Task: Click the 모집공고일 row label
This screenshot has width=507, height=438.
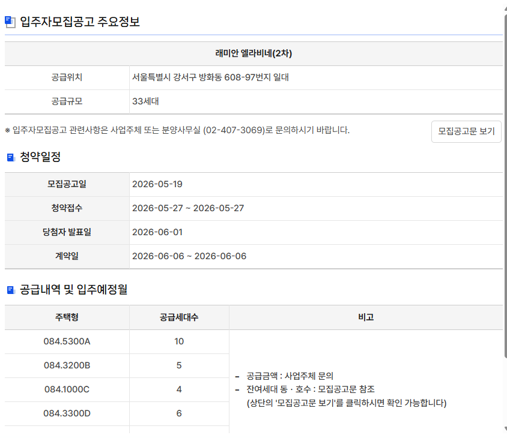Action: point(67,184)
